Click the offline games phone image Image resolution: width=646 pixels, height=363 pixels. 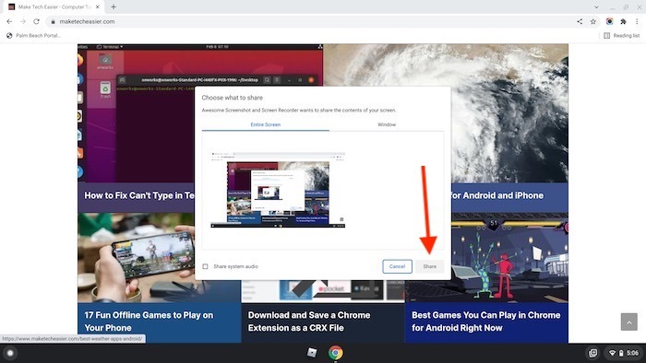tap(136, 258)
